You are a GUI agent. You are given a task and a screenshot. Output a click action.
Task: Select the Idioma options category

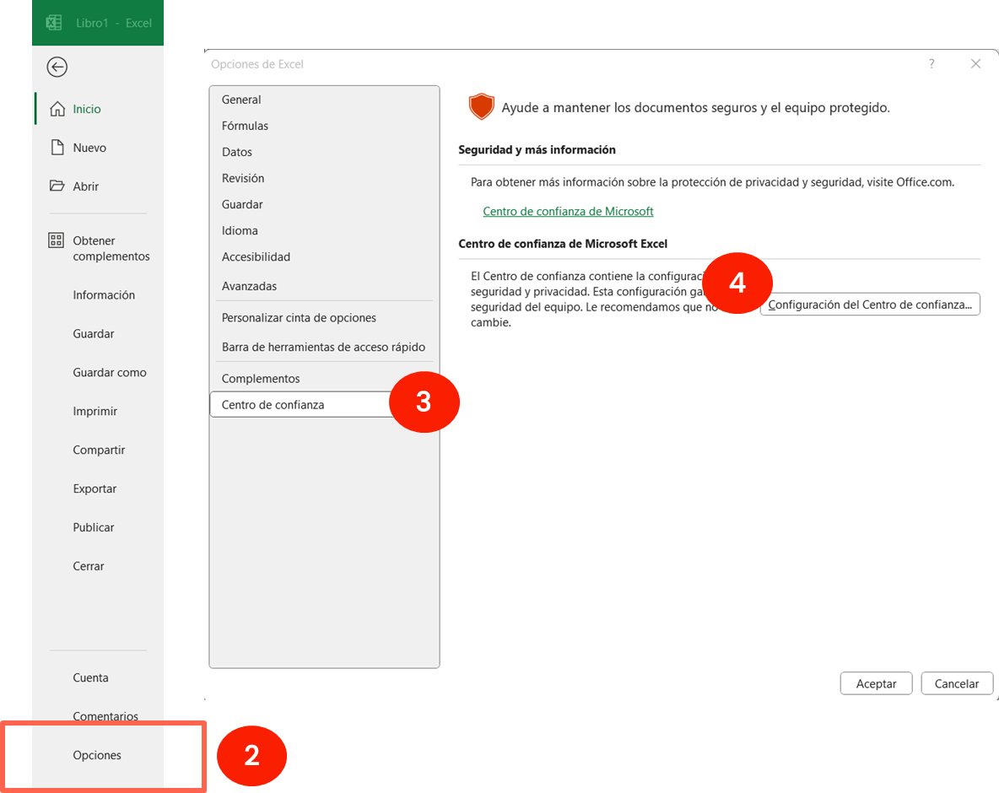[324, 230]
